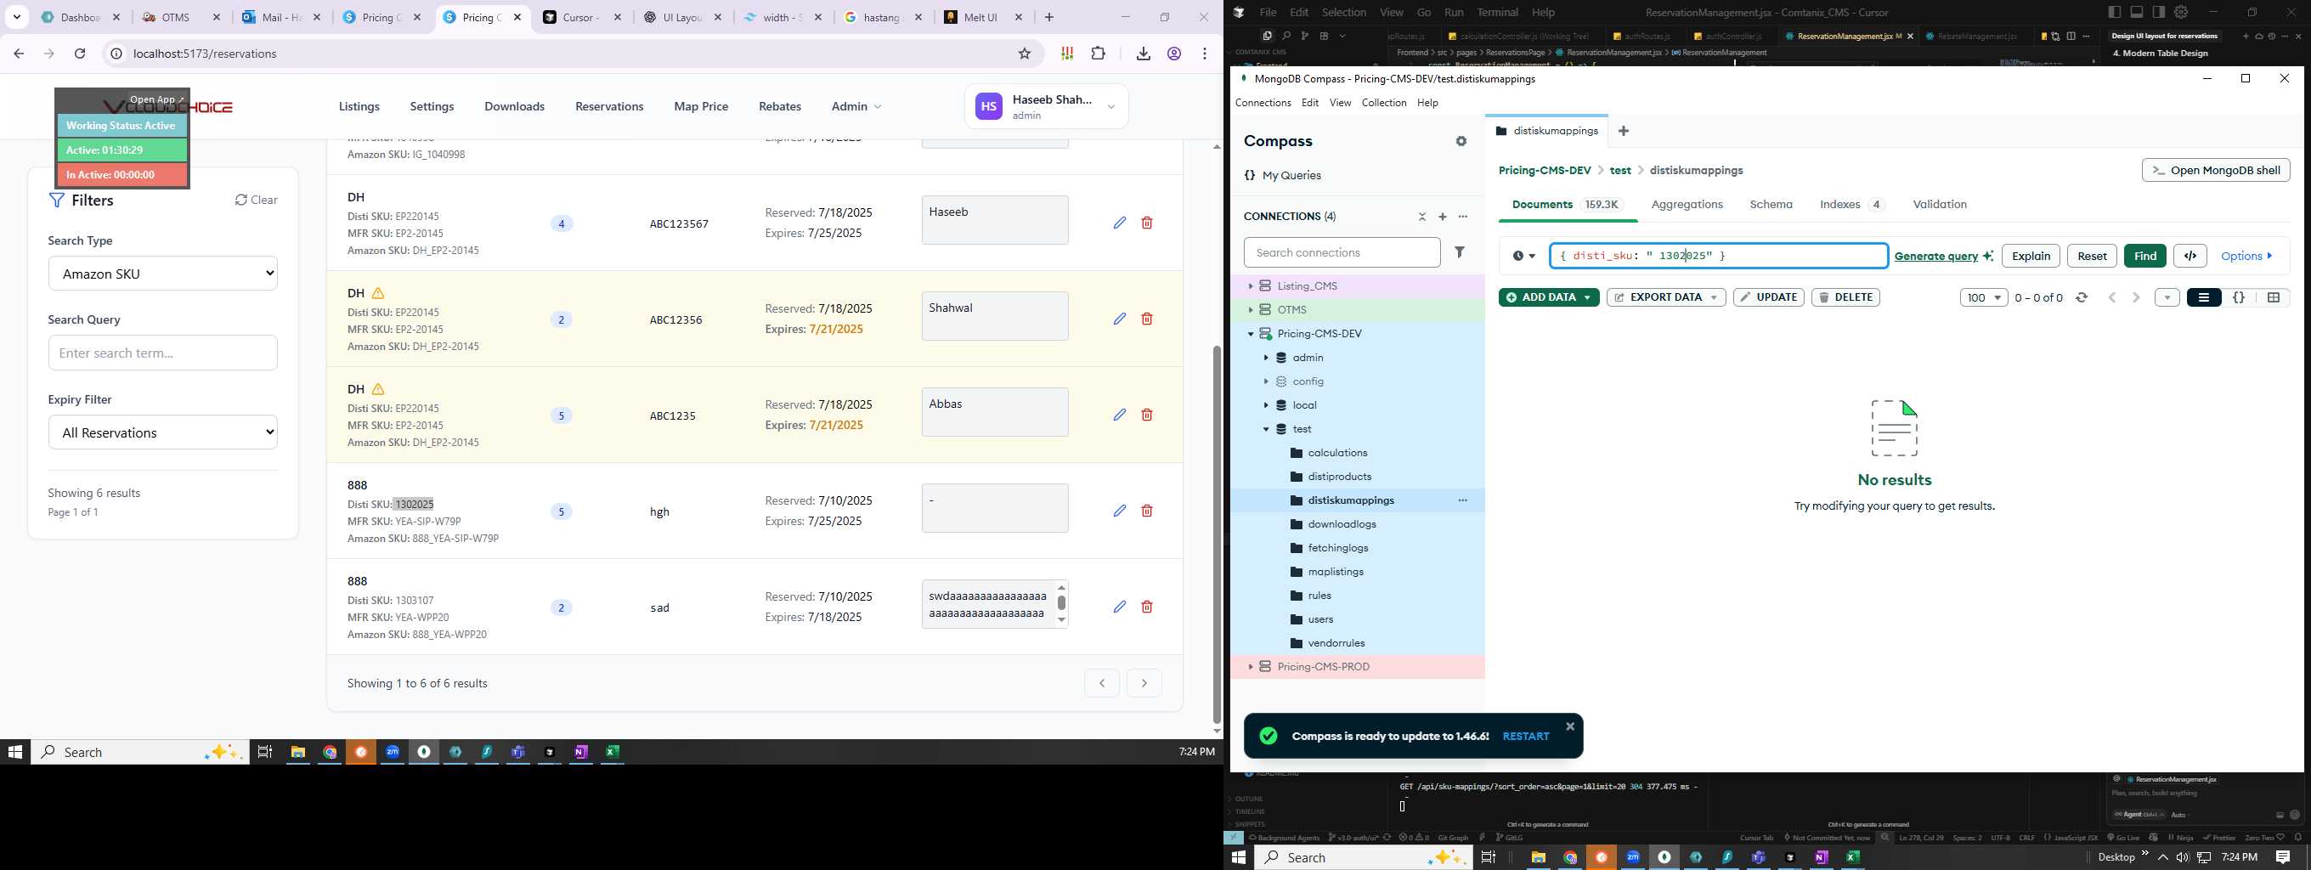Open Chrome from the lower taskbar
The width and height of the screenshot is (2311, 870).
1570,857
